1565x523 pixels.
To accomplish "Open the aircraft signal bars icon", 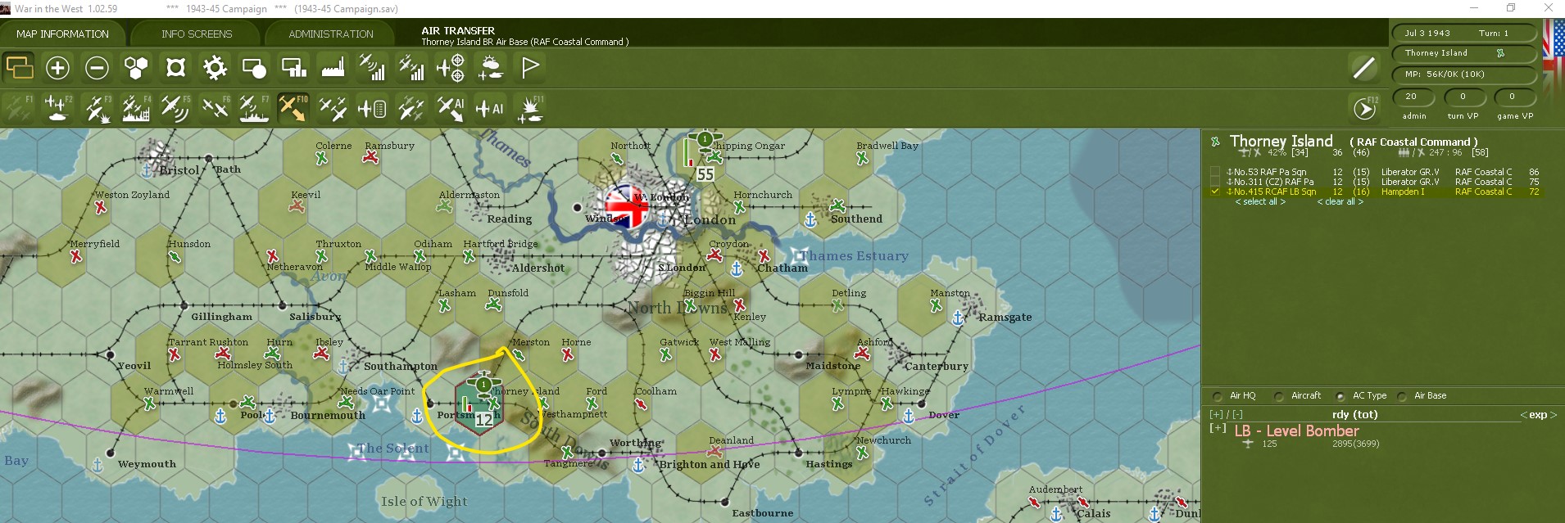I will tap(372, 67).
